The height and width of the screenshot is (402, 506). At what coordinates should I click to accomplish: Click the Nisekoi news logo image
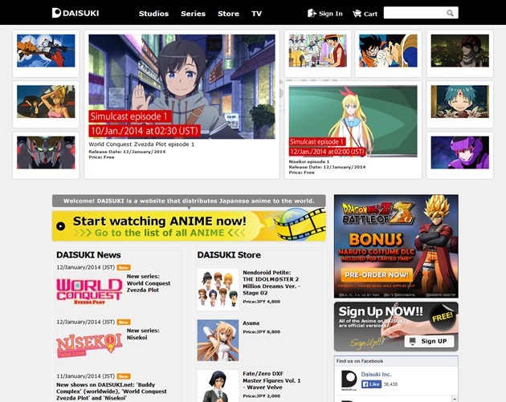pos(89,345)
